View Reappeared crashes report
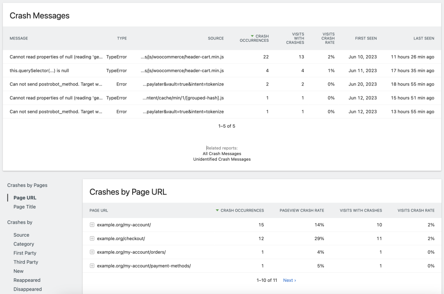 pos(27,280)
